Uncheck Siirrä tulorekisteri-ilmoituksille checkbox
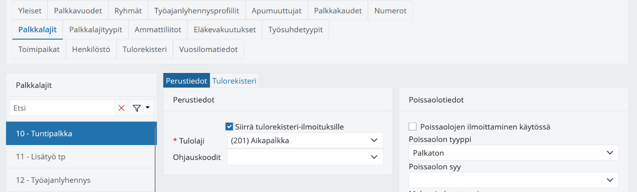This screenshot has width=637, height=192. [x=230, y=127]
